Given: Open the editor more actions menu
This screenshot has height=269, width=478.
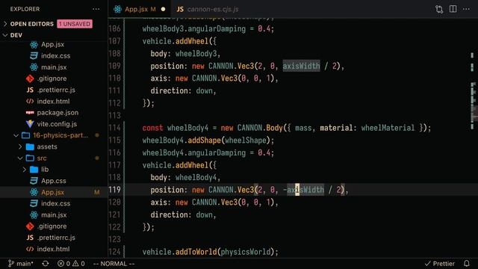Looking at the screenshot, I should [466, 9].
